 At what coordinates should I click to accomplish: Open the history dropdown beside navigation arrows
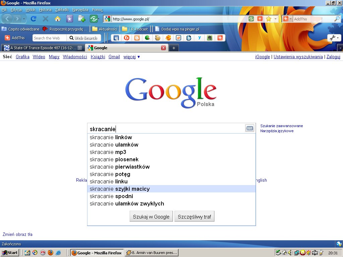[x=24, y=19]
